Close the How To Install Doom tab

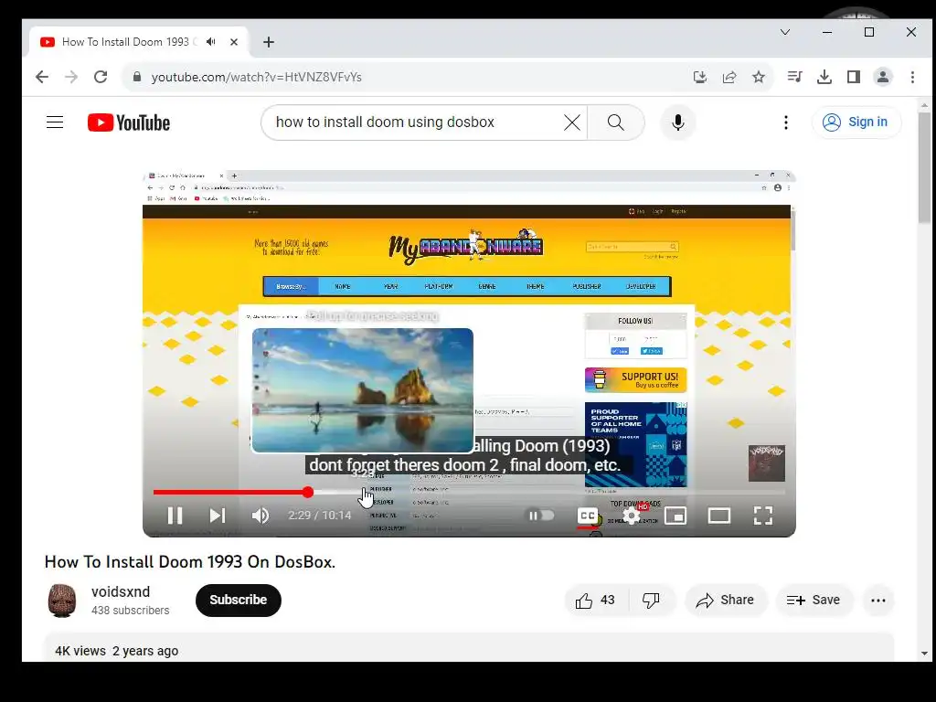click(x=234, y=42)
